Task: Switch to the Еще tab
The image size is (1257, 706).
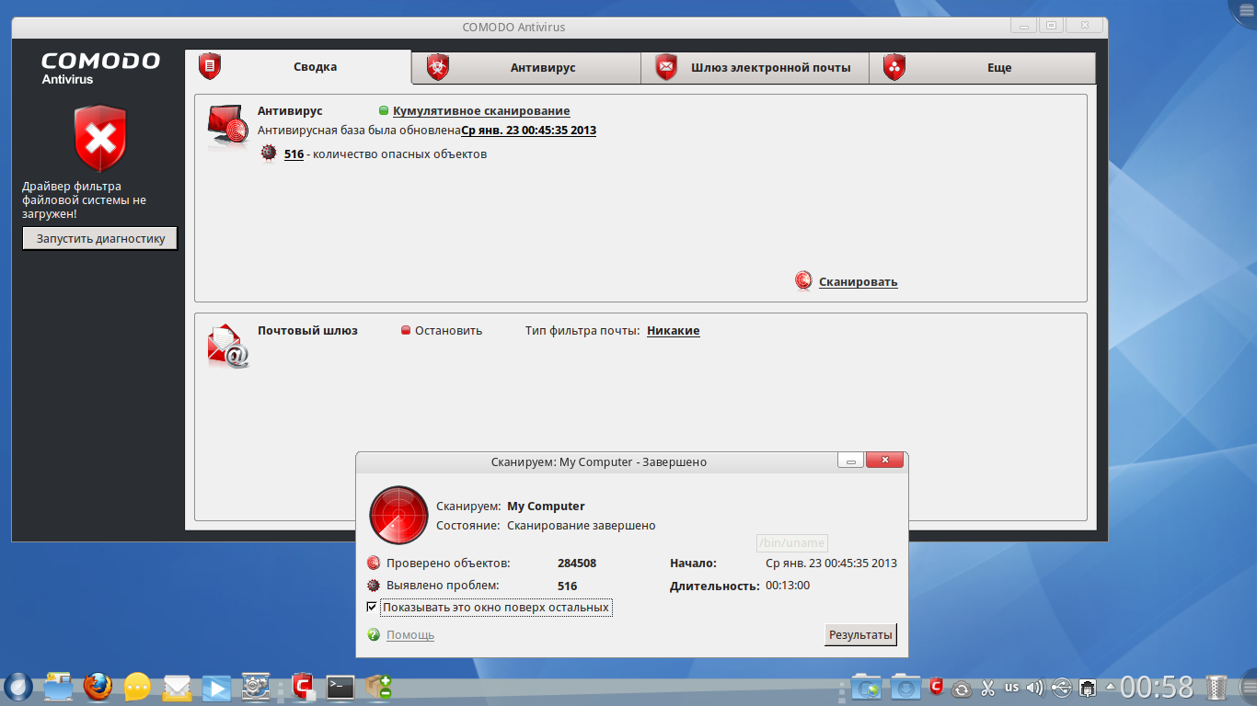Action: pyautogui.click(x=982, y=68)
